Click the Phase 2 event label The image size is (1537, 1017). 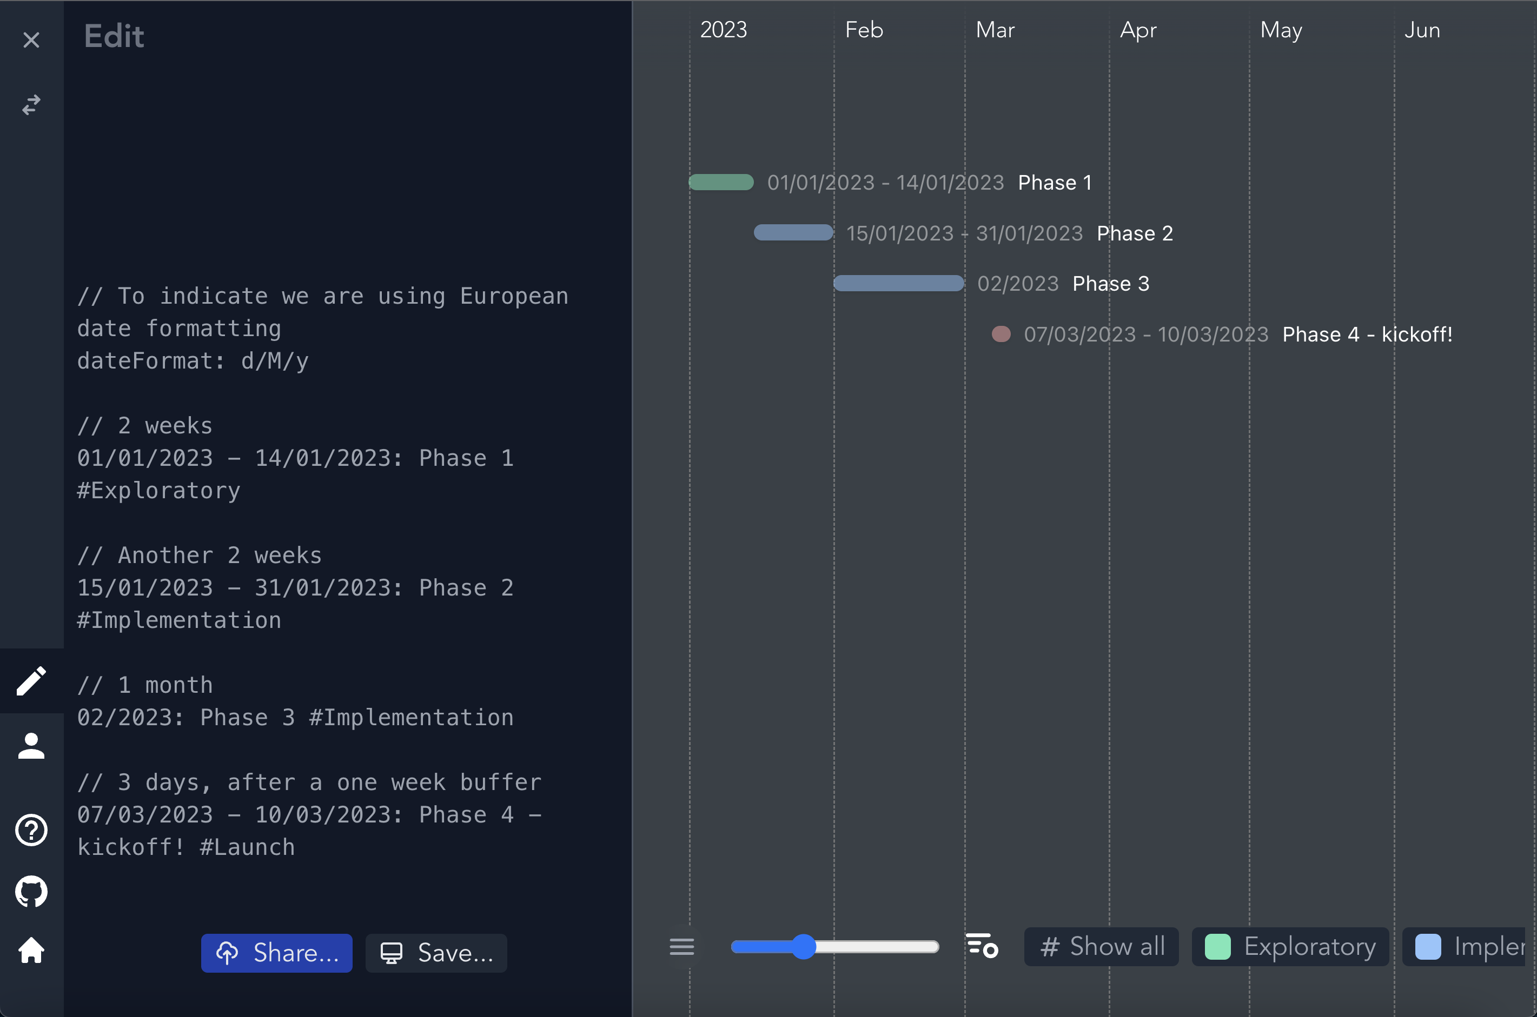coord(1135,233)
